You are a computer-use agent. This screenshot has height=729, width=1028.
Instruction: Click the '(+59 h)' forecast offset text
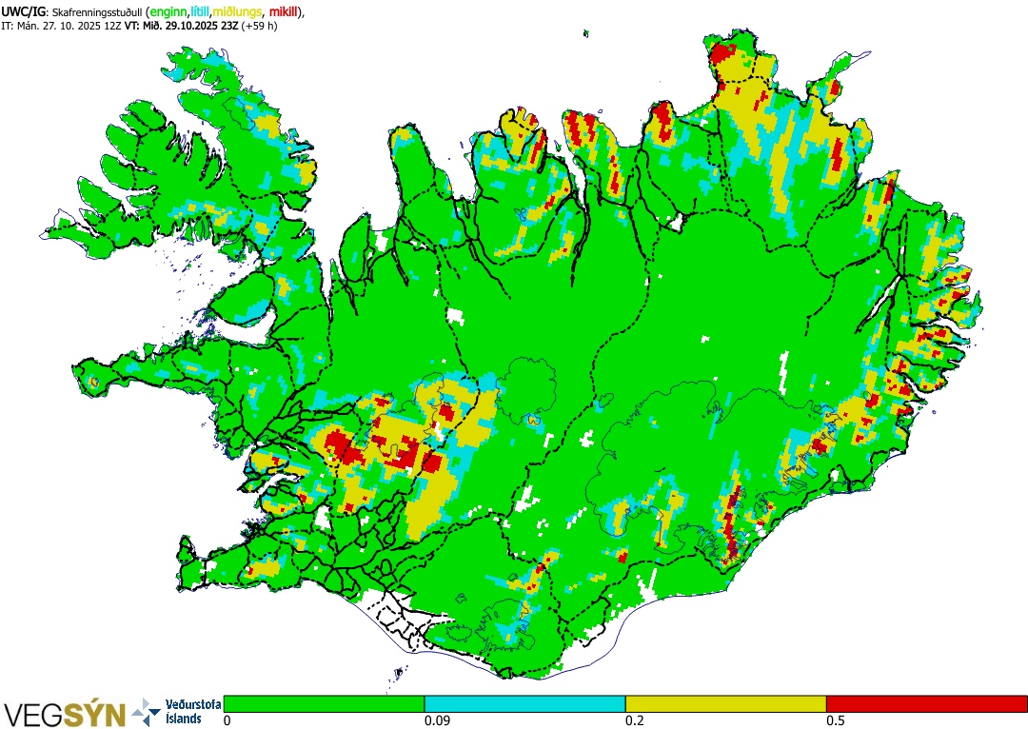259,27
